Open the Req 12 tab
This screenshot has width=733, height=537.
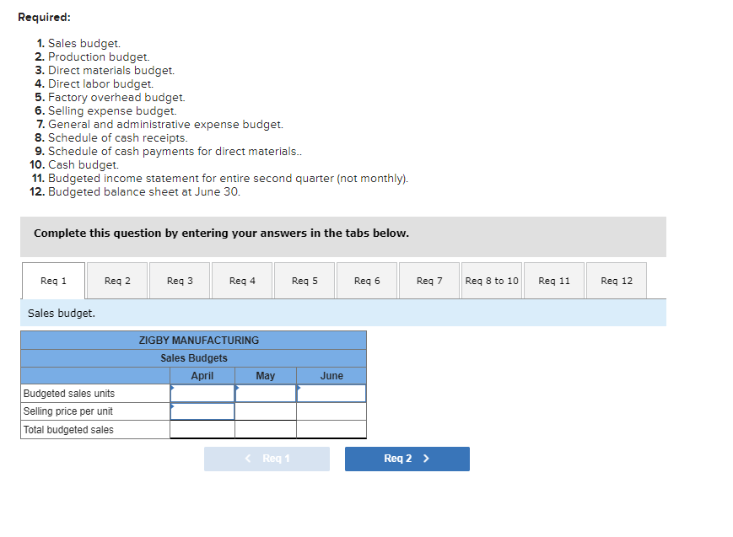pyautogui.click(x=616, y=280)
